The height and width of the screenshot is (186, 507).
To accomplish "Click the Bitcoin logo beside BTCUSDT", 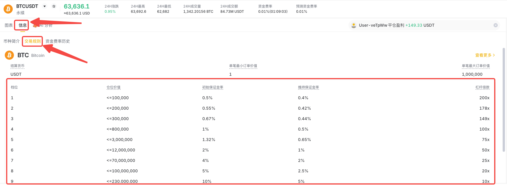I will point(8,9).
